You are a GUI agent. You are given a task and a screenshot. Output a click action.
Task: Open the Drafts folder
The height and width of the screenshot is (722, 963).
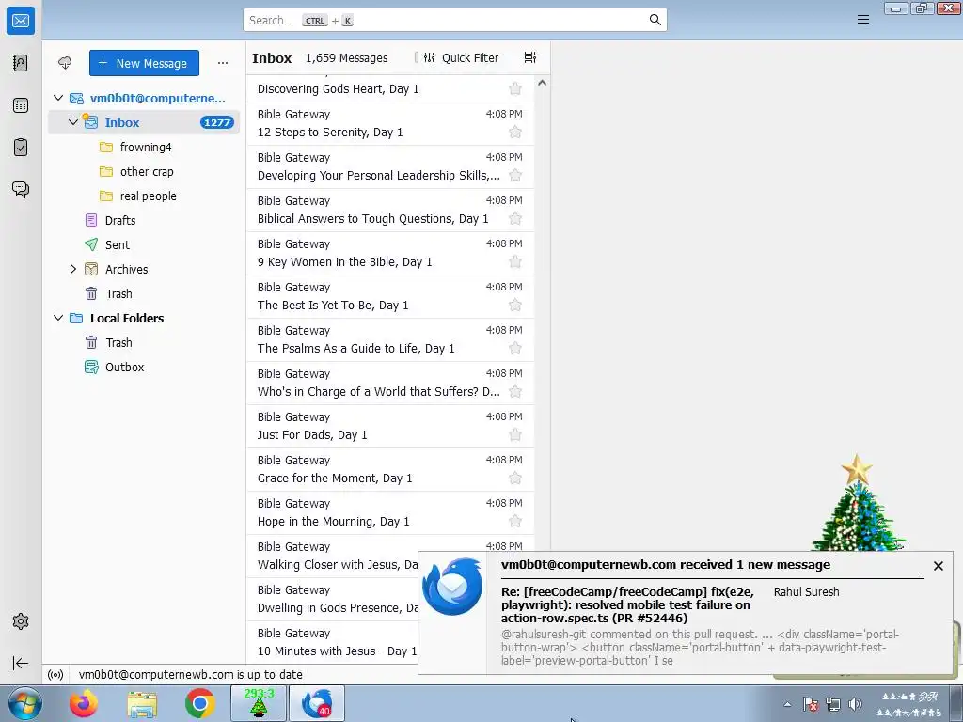144,220
